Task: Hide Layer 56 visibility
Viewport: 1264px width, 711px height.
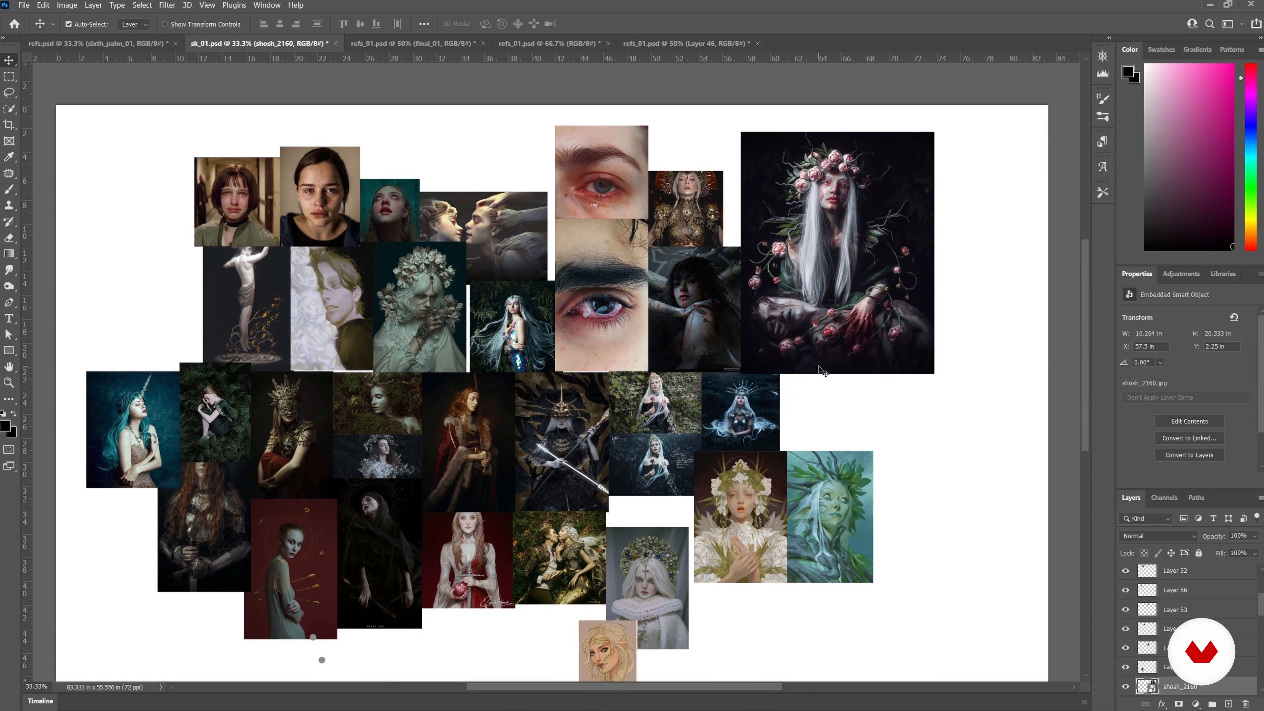Action: pos(1126,590)
